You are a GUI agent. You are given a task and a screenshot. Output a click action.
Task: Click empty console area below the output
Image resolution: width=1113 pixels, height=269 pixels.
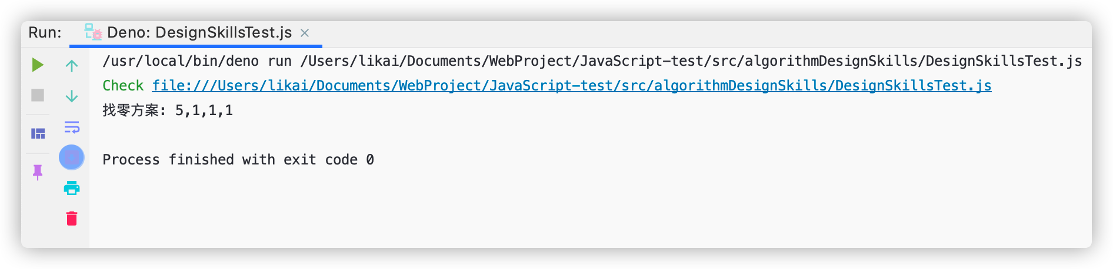[x=588, y=211]
